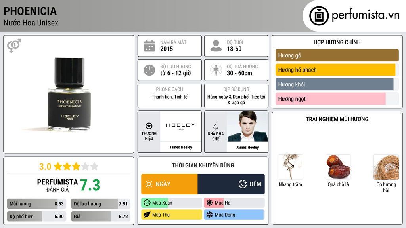Click the sun icon for Mùa Hạ

(x=210, y=203)
